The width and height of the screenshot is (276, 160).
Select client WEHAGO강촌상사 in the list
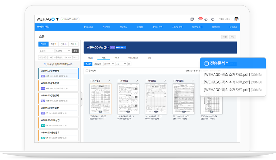point(59,98)
